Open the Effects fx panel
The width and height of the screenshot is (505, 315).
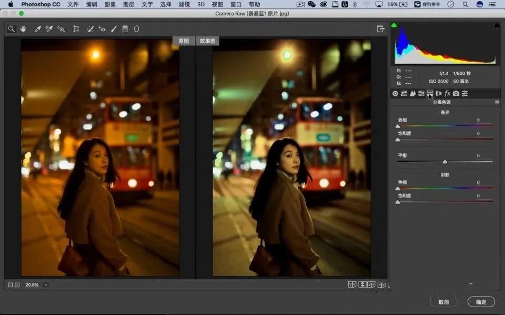(x=447, y=93)
